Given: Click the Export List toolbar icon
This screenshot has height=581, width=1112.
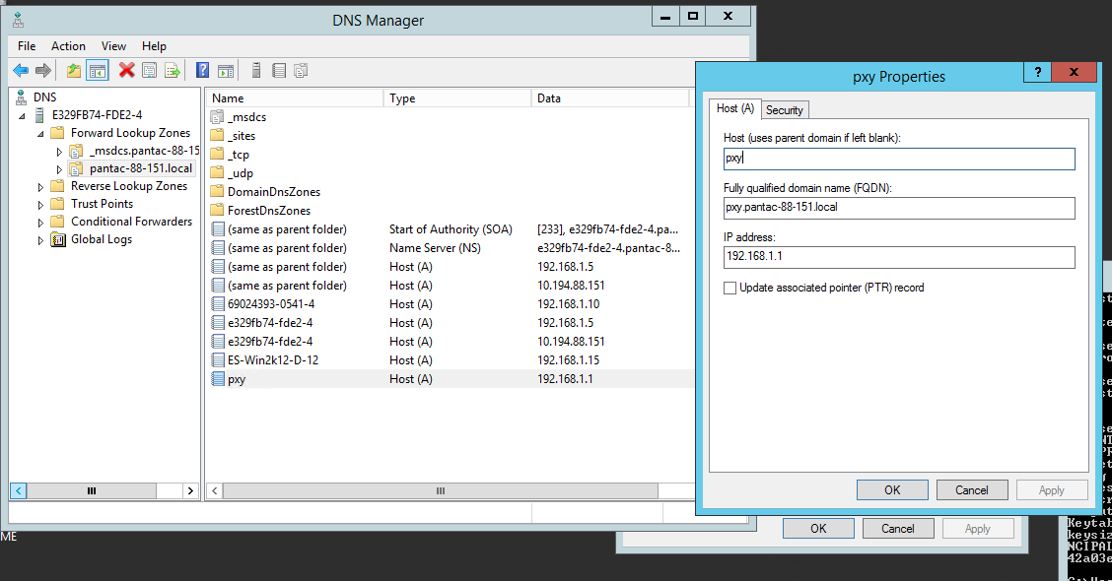Looking at the screenshot, I should point(173,70).
